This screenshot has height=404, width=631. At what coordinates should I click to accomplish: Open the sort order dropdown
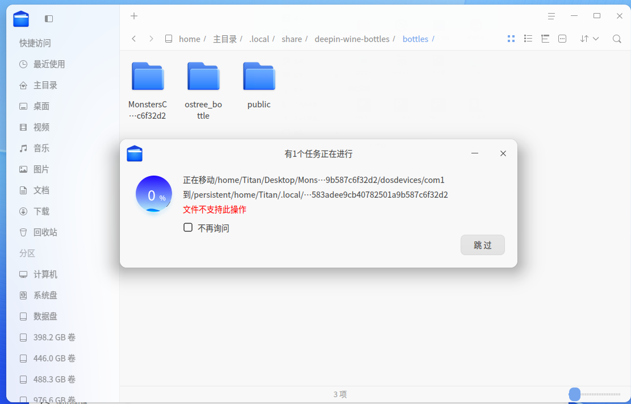[x=589, y=39]
